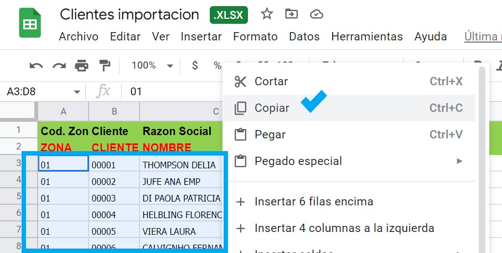Open the 100% zoom dropdown
Screen dimensions: 502x253
pyautogui.click(x=152, y=66)
